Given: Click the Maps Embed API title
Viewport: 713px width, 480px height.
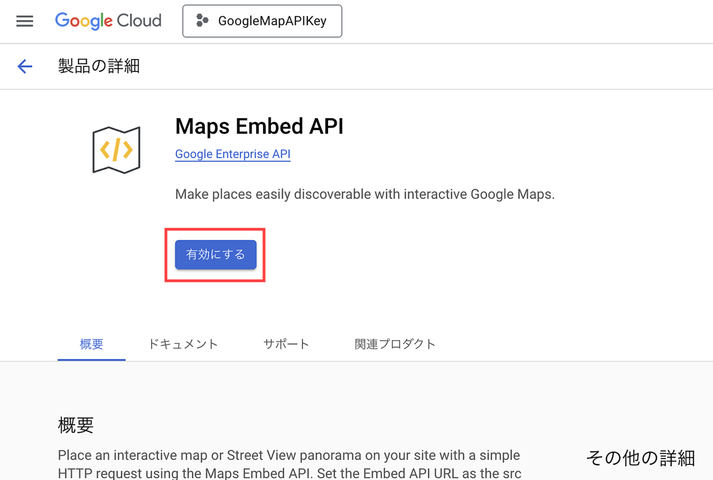Looking at the screenshot, I should click(x=259, y=126).
